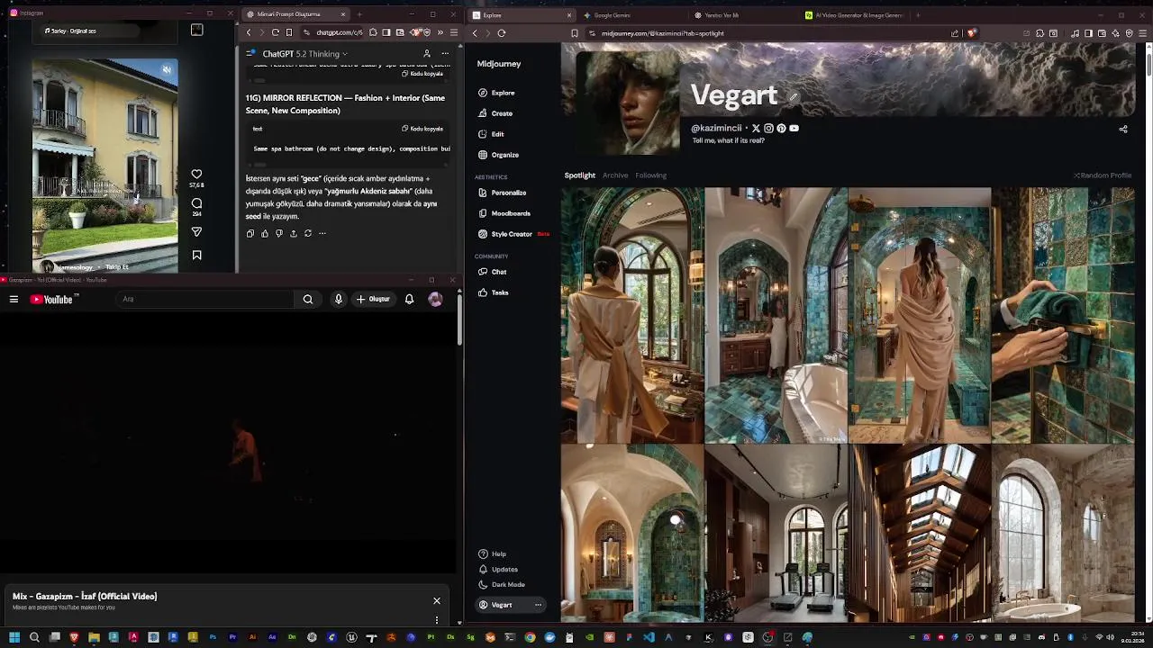Close the Mix Gazapizm playlist panel
1153x648 pixels.
point(437,601)
